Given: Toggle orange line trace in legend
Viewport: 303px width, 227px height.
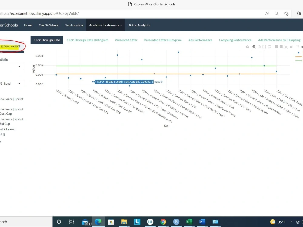Looking at the screenshot, I should (x=299, y=57).
